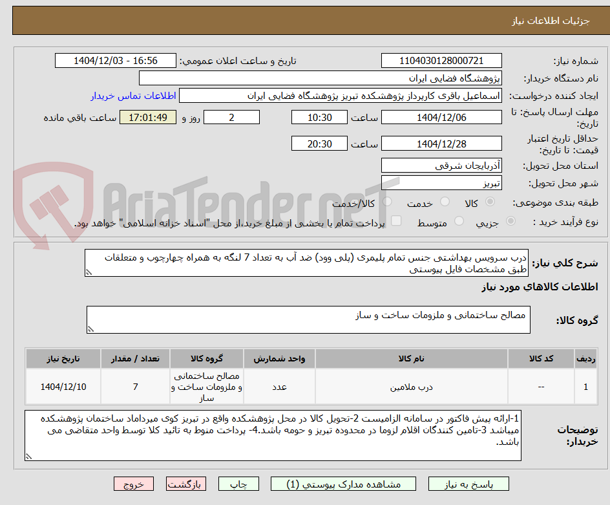Click the واحد شمارش column header

[279, 359]
